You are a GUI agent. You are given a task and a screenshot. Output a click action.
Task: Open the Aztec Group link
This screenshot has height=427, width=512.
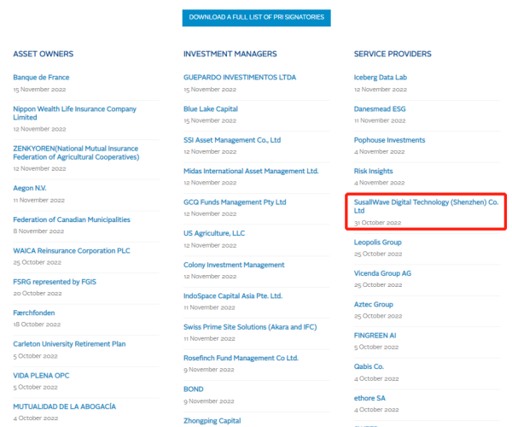click(x=374, y=304)
